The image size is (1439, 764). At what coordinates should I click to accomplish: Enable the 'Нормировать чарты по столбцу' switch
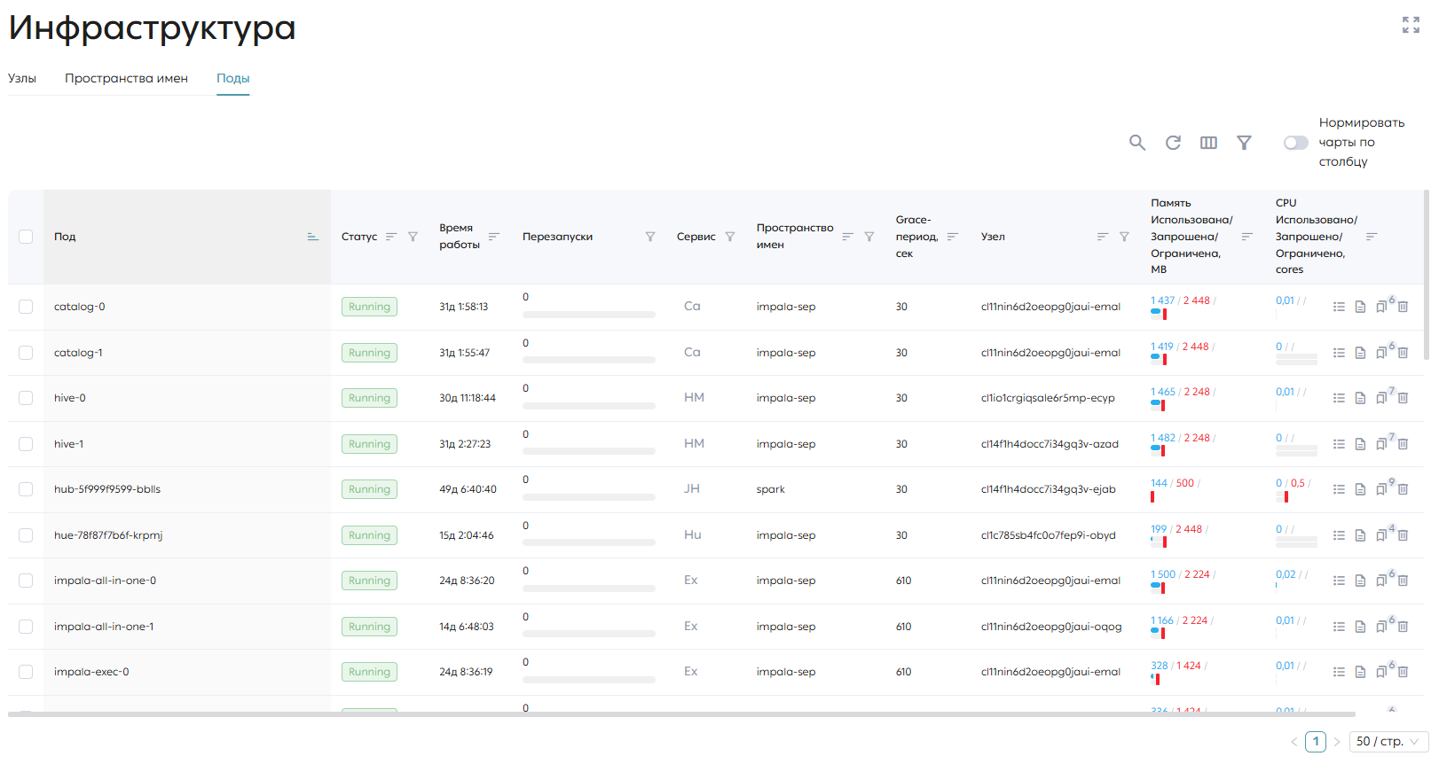[x=1295, y=143]
